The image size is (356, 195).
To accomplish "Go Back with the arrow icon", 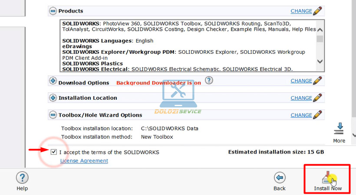I will (280, 178).
